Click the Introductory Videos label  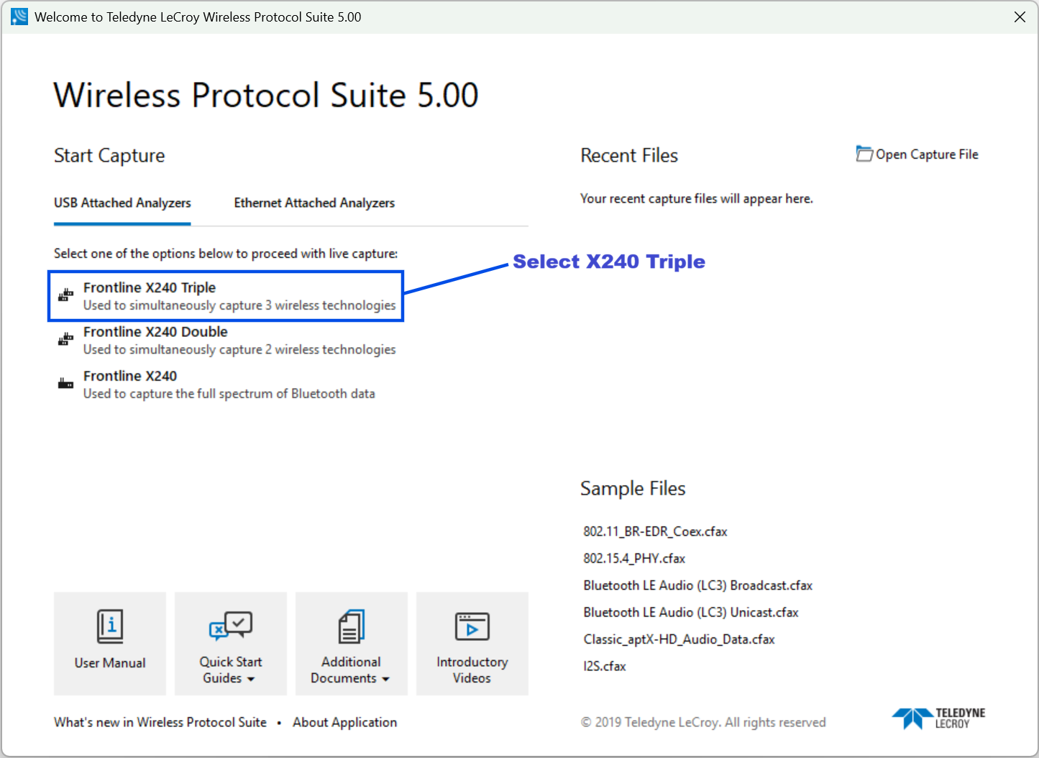472,670
